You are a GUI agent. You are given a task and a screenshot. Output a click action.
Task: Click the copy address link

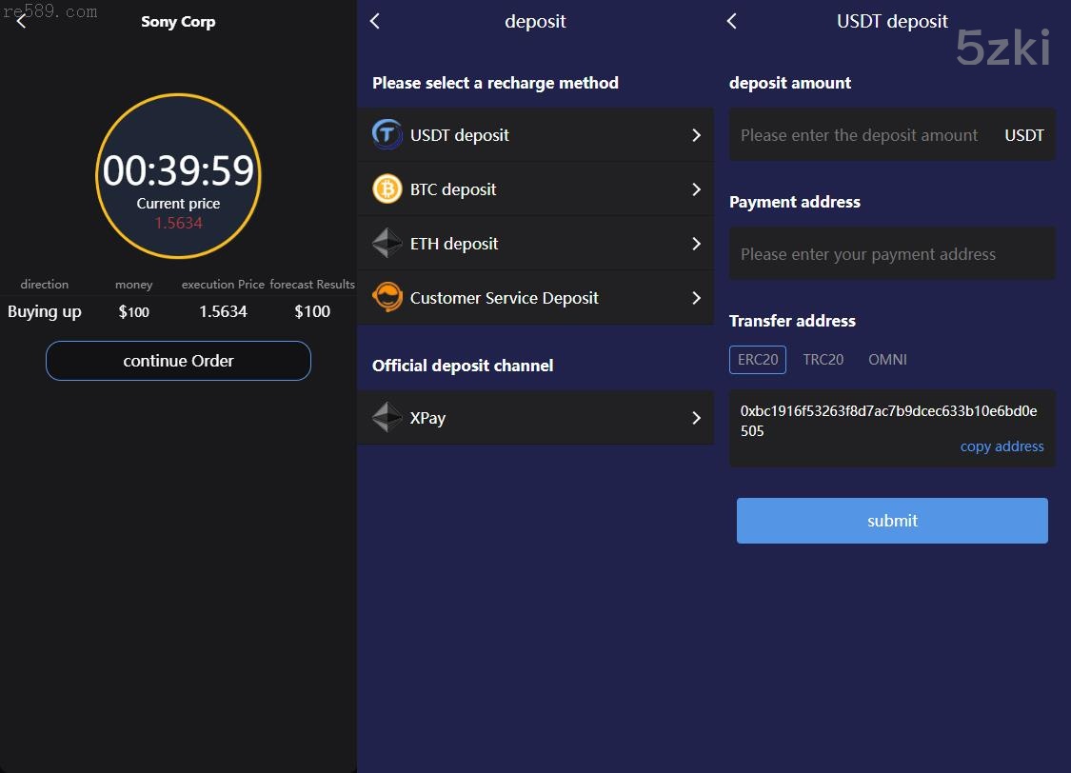pyautogui.click(x=1002, y=446)
